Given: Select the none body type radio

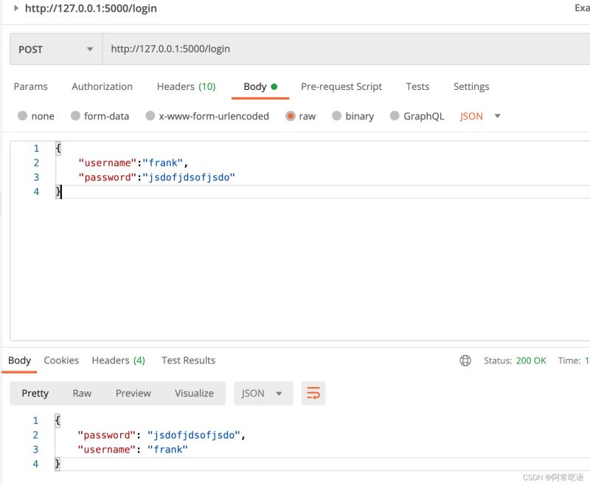Looking at the screenshot, I should [x=23, y=116].
